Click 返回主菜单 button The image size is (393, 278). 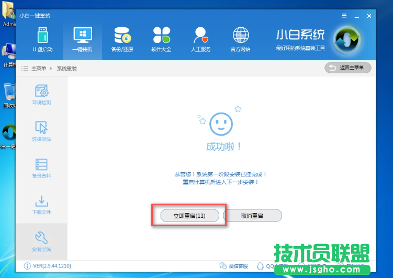347,68
